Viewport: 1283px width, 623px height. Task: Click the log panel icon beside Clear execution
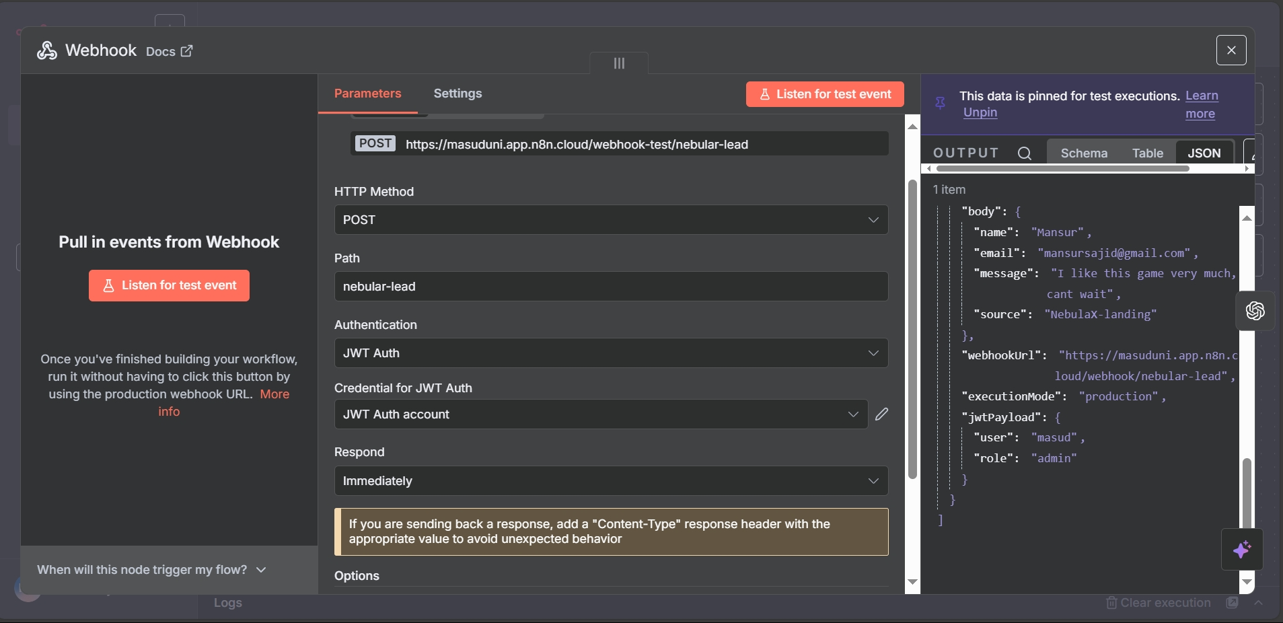(1232, 602)
